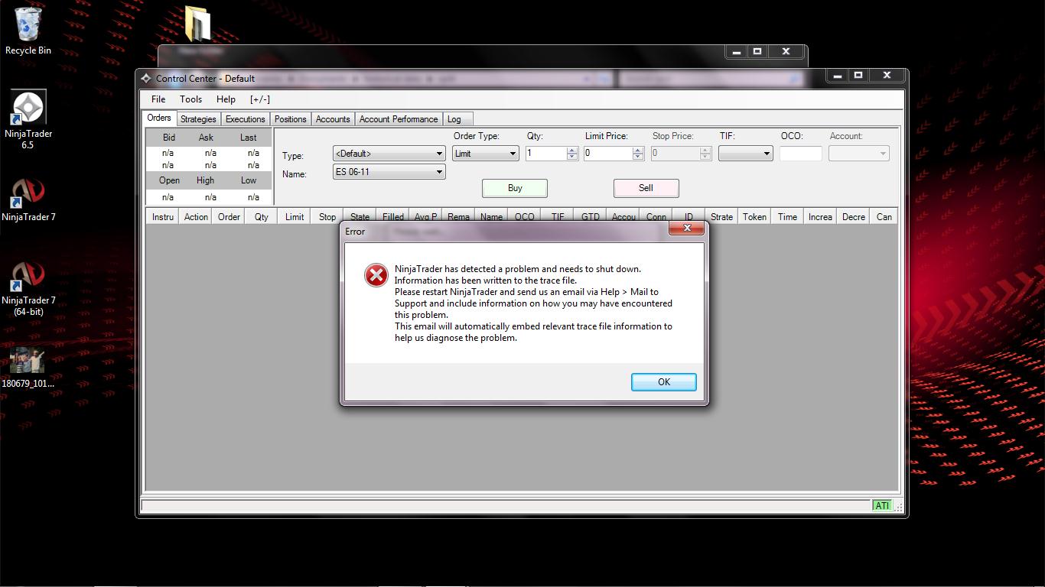Sort by the Qty column header
The height and width of the screenshot is (587, 1045).
[x=262, y=216]
